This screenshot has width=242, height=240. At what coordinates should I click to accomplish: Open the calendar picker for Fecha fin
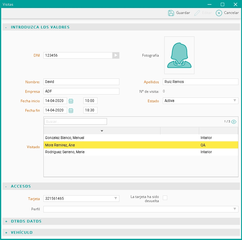coord(71,111)
